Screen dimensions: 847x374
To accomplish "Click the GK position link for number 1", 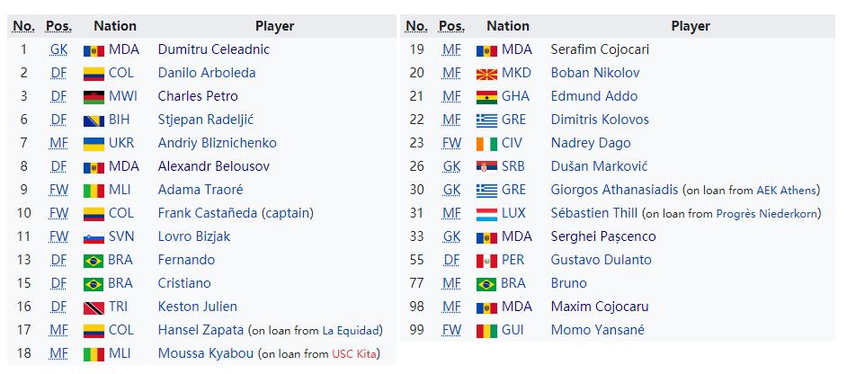I will tap(58, 49).
